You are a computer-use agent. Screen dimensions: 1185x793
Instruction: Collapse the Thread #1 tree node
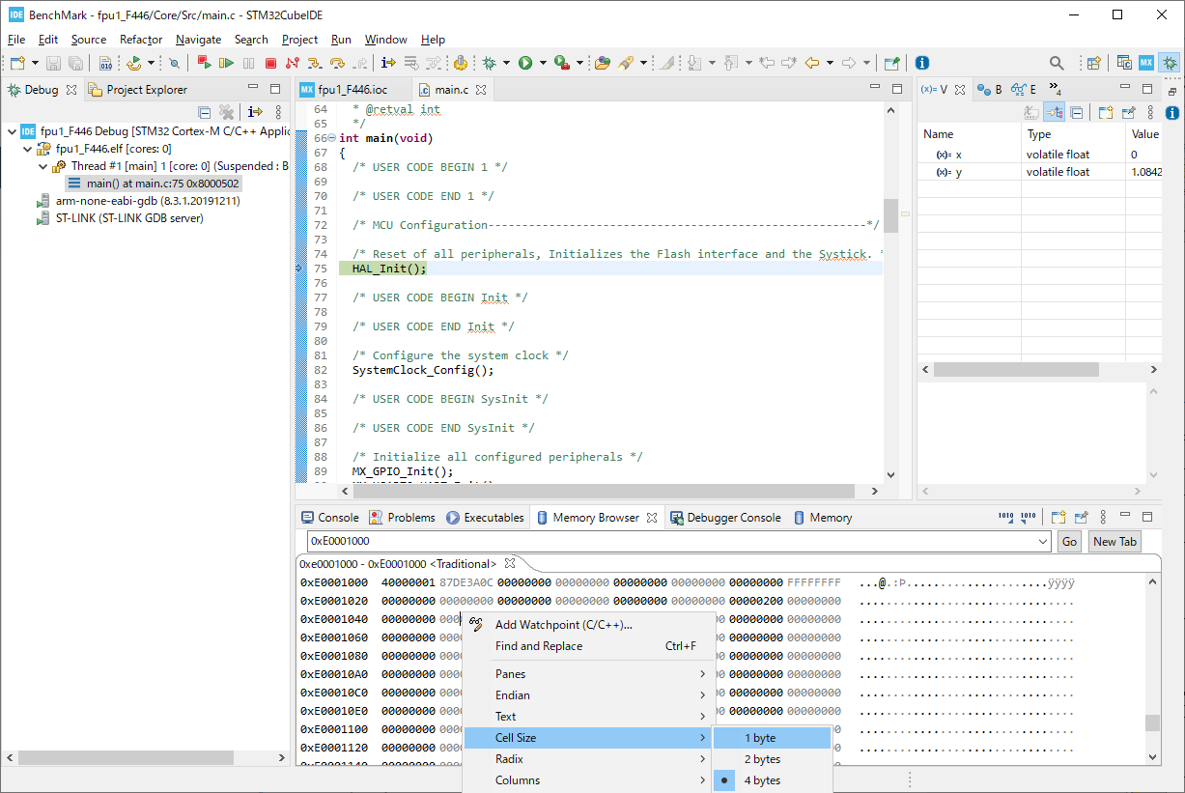[43, 166]
